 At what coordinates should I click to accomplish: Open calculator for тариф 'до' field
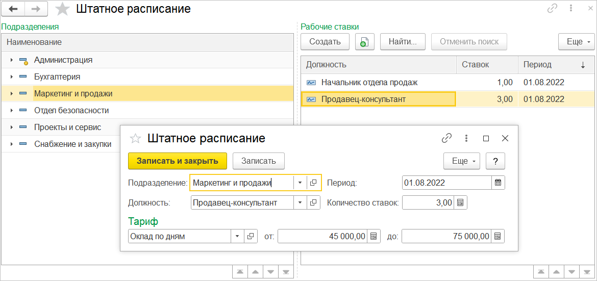click(x=498, y=236)
